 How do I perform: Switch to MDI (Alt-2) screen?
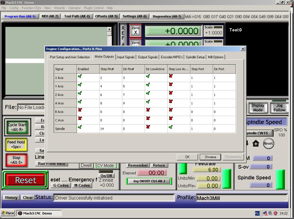[50, 16]
